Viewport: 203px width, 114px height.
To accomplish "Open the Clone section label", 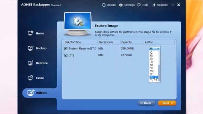I will [x=40, y=78].
